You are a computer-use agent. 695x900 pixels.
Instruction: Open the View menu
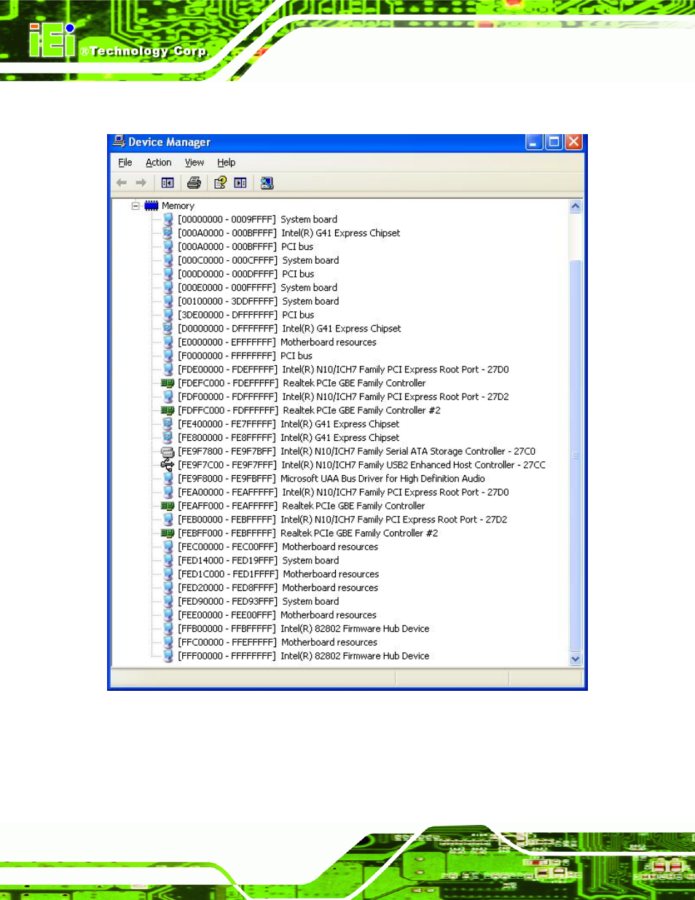pos(195,163)
